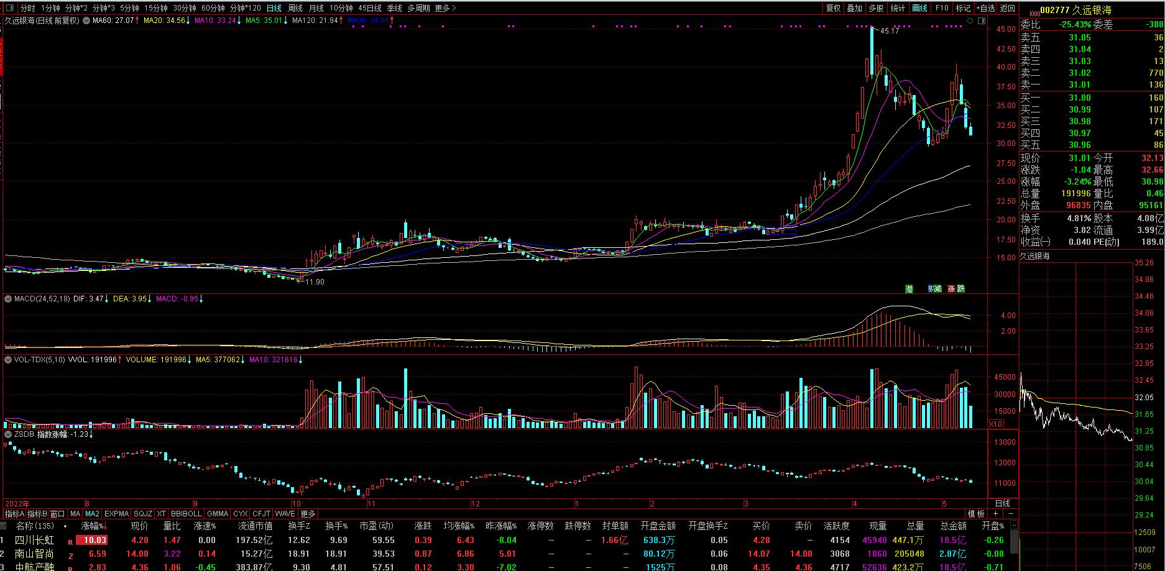This screenshot has height=571, width=1165.
Task: Sort by 流通市值 column header
Action: pos(255,526)
